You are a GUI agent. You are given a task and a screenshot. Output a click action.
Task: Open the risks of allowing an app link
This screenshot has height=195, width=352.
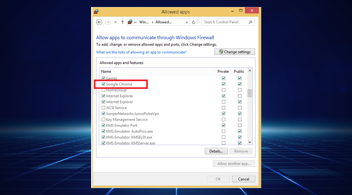pyautogui.click(x=141, y=52)
